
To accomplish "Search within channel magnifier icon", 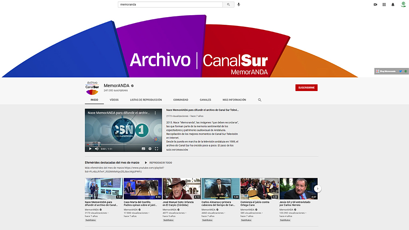I will click(x=260, y=100).
